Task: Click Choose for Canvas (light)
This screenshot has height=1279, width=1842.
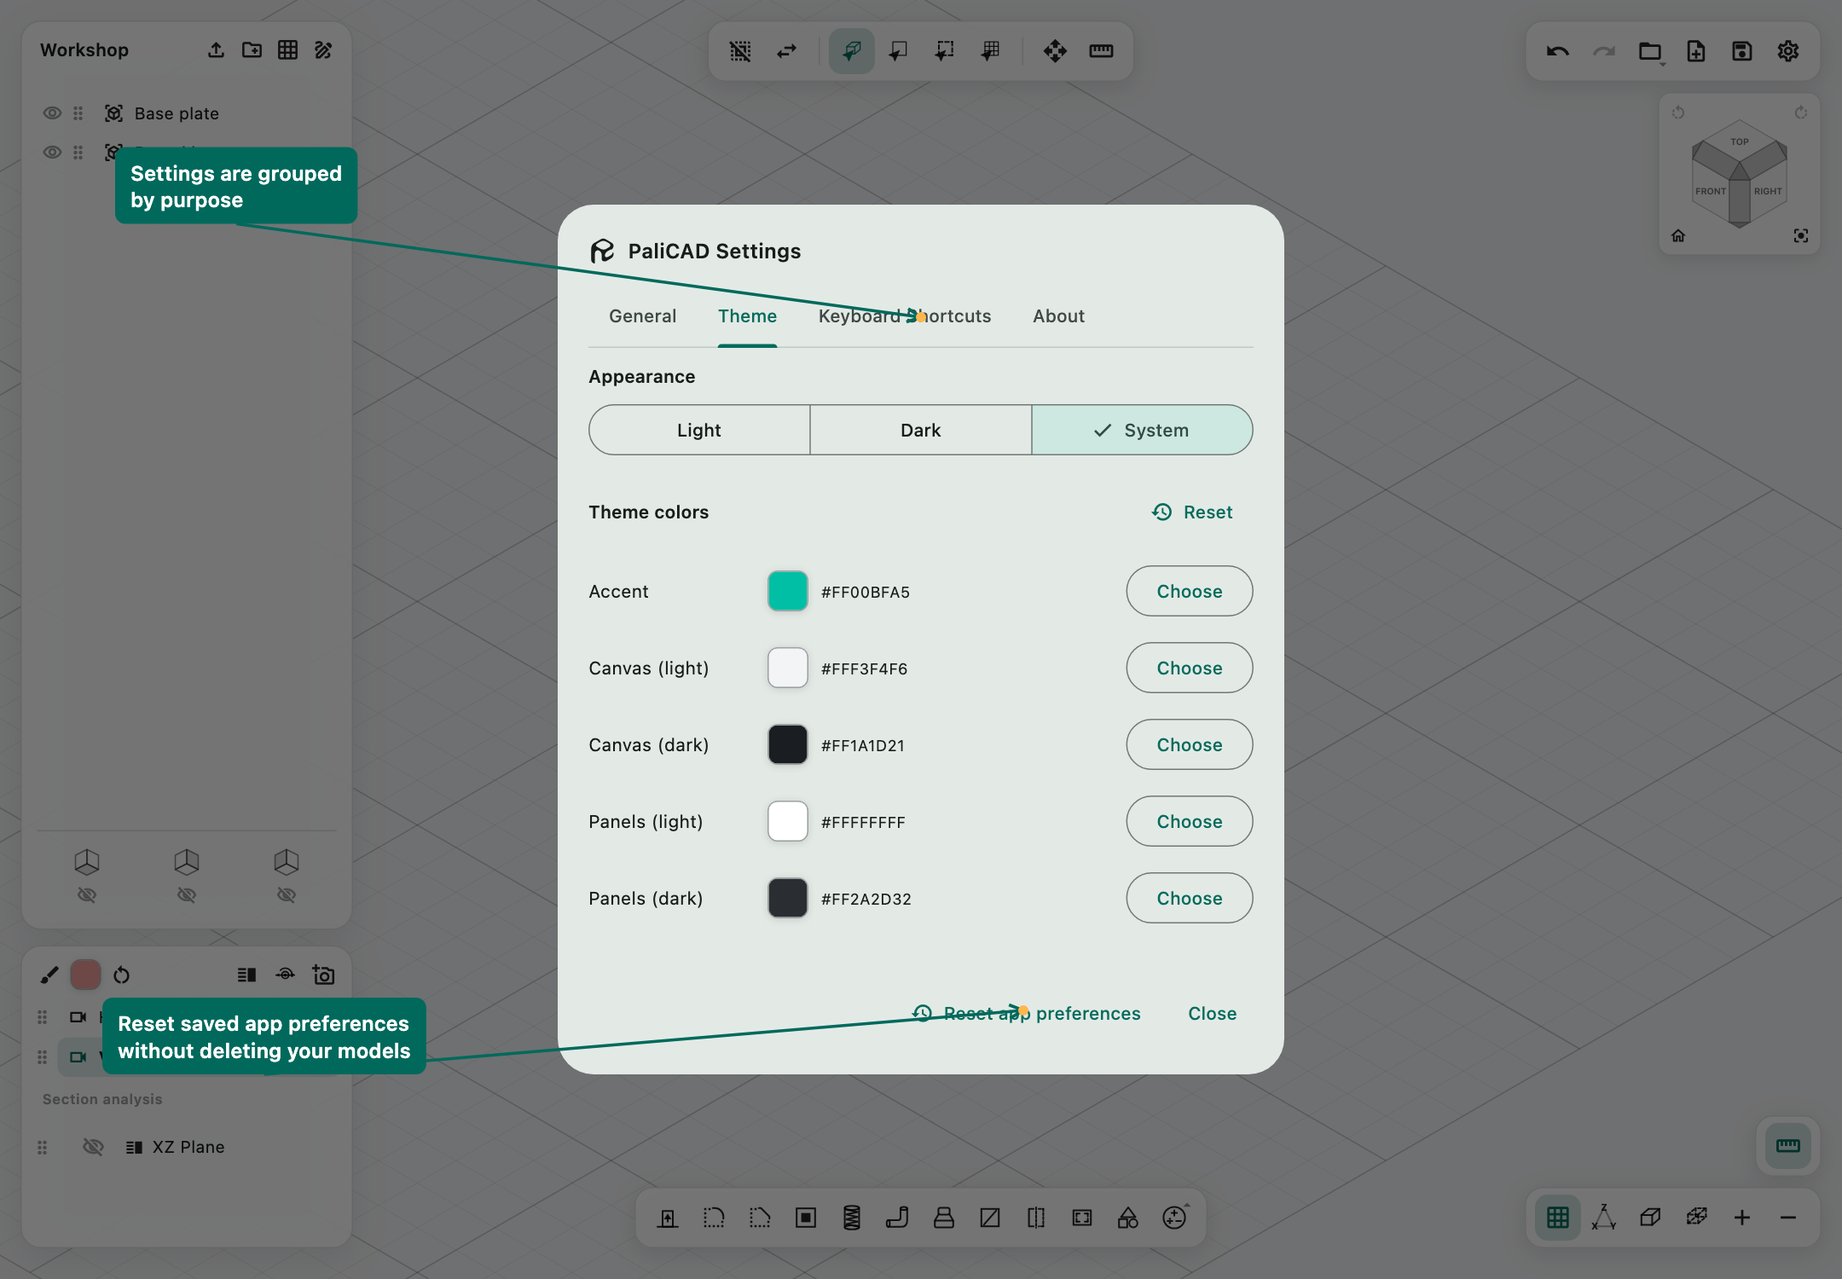Action: tap(1190, 668)
